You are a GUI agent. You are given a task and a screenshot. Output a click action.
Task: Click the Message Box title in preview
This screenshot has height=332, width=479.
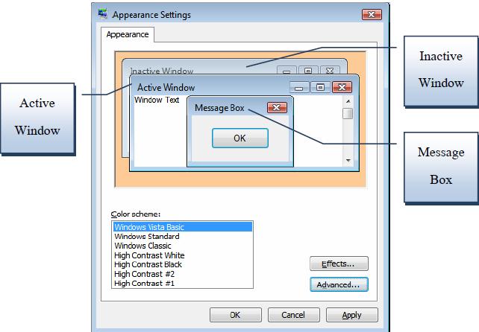click(x=219, y=108)
